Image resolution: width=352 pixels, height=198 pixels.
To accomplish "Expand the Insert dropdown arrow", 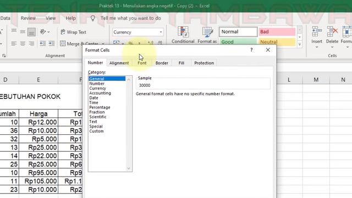I will (317, 47).
